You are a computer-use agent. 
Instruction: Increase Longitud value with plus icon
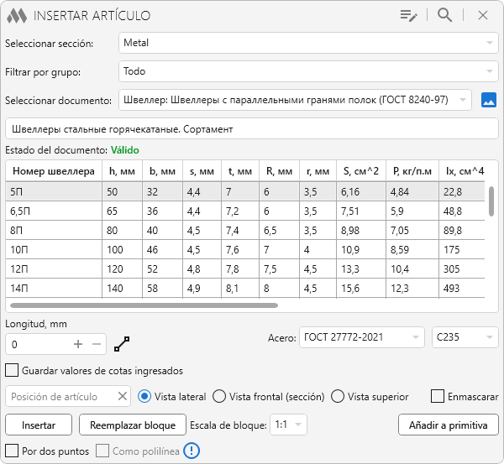(78, 344)
